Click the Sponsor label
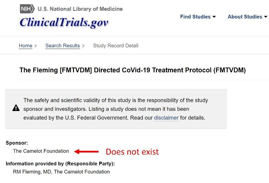This screenshot has width=269, height=183. click(17, 143)
